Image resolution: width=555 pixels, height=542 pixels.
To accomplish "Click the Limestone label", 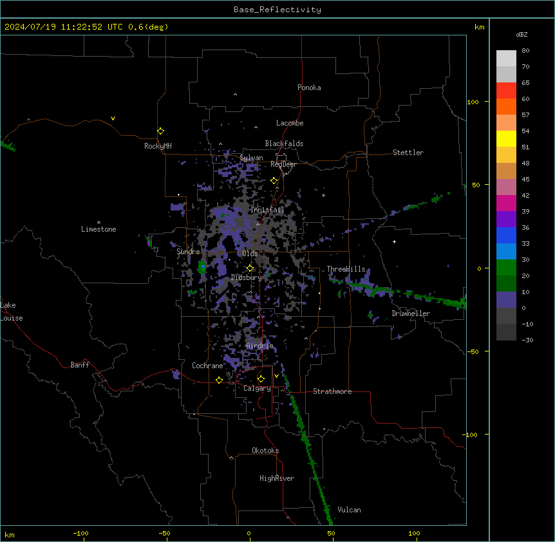I will (99, 229).
